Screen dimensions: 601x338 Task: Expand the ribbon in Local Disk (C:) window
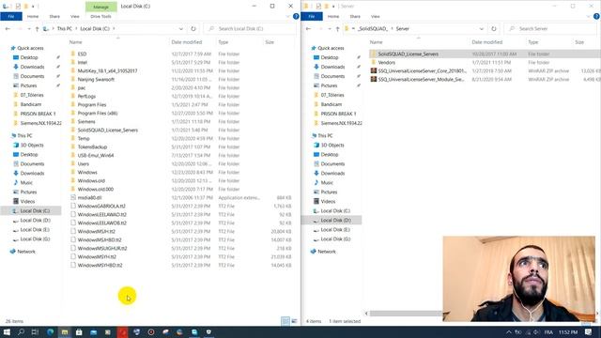(x=288, y=17)
